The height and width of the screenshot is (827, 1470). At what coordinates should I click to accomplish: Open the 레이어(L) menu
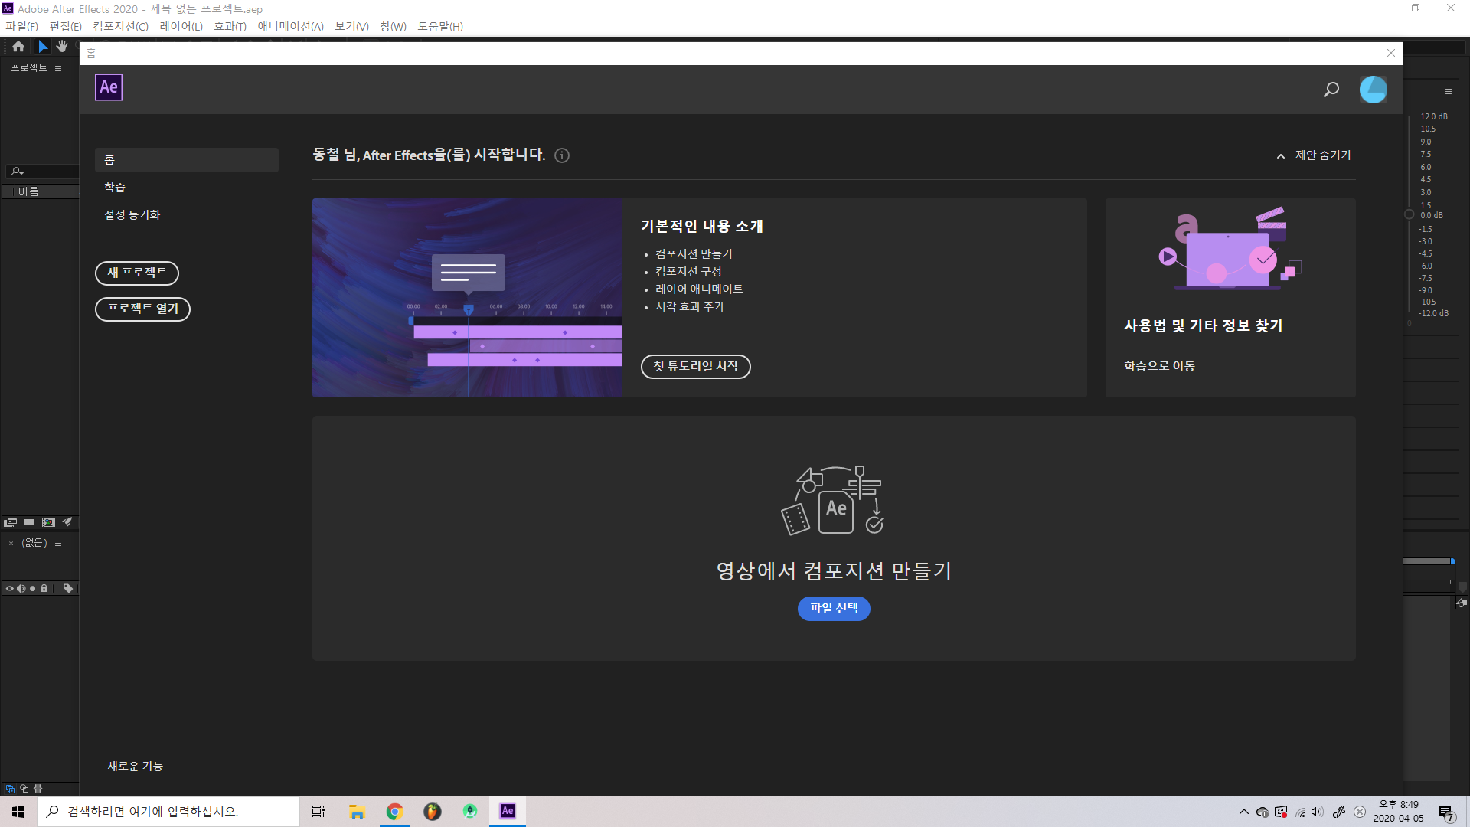[x=181, y=27]
